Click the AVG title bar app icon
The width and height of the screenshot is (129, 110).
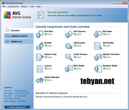pos(3,3)
